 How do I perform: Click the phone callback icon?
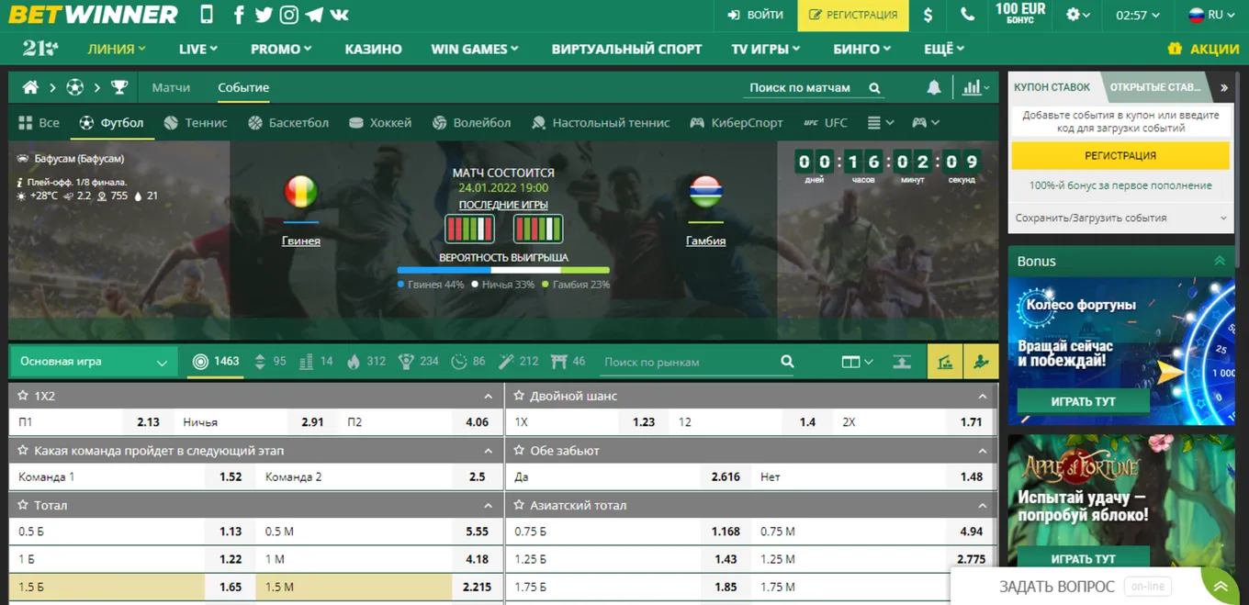tap(967, 15)
